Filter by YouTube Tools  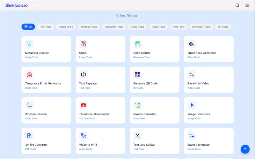click(x=89, y=27)
